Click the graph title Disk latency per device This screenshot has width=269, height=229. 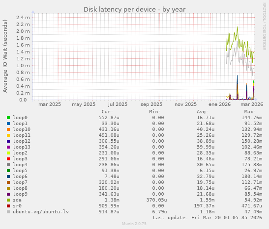tap(135, 10)
